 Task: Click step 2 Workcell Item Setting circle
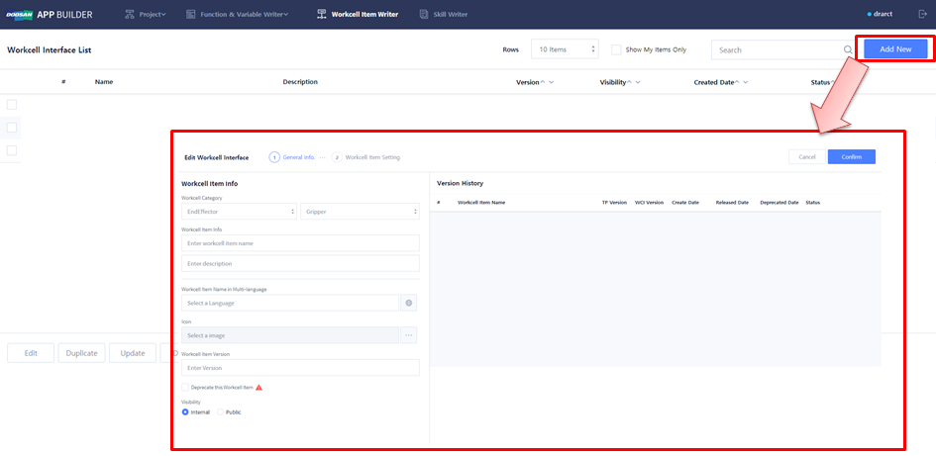[x=337, y=157]
